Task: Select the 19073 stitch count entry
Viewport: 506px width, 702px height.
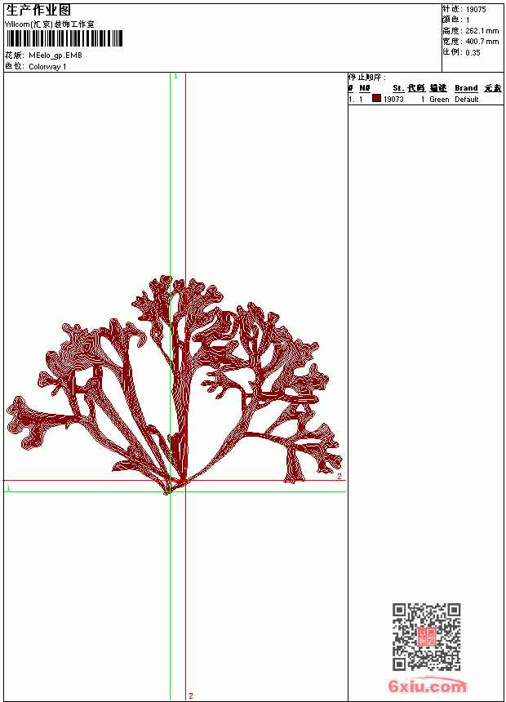Action: (393, 100)
